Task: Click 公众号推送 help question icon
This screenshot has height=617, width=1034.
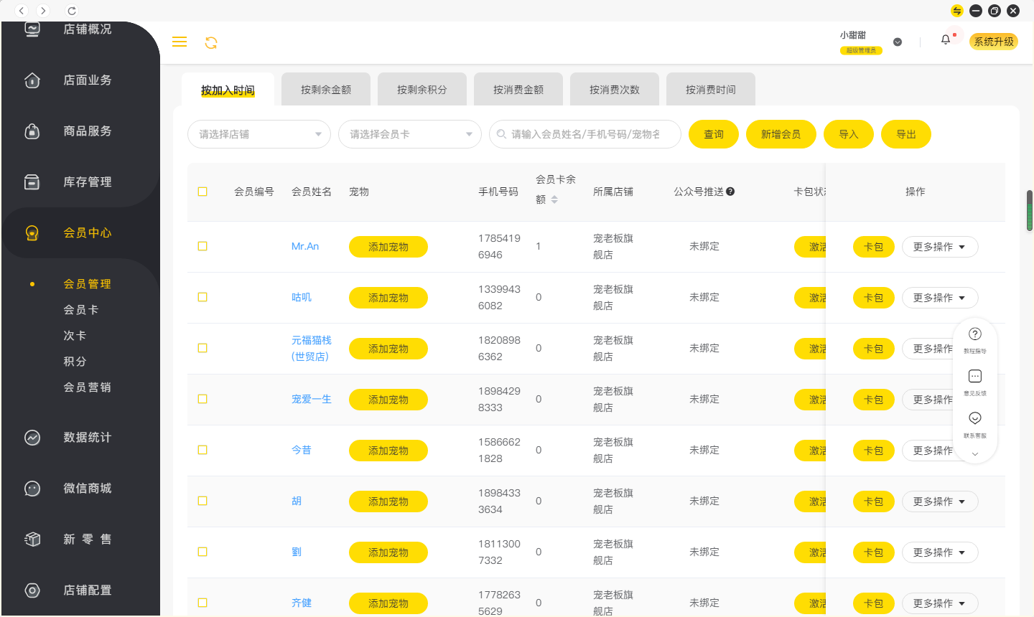Action: [x=730, y=192]
